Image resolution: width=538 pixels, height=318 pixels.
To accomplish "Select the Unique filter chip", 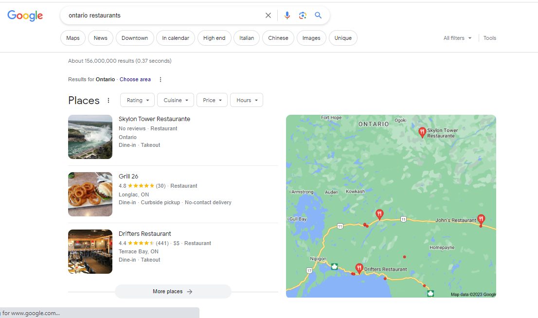I will [x=343, y=38].
